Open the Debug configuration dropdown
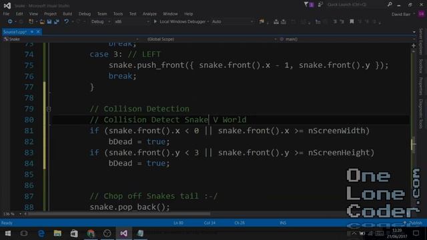Screen dimensions: 427x240 pyautogui.click(x=101, y=21)
